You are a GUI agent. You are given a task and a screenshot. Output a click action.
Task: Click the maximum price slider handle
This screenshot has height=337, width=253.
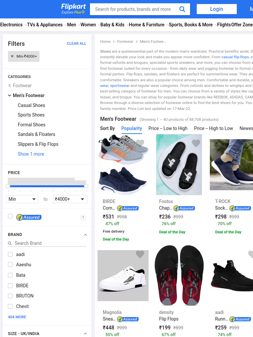click(86, 186)
